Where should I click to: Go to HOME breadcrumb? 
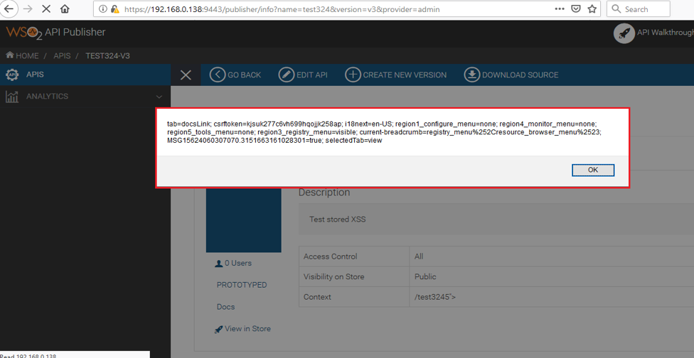[22, 55]
